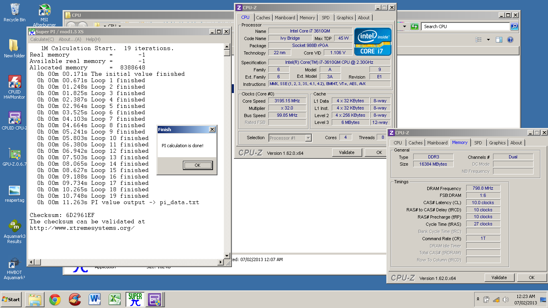Viewport: 548px width, 308px height.
Task: Open Google Chrome from the taskbar
Action: pyautogui.click(x=55, y=300)
